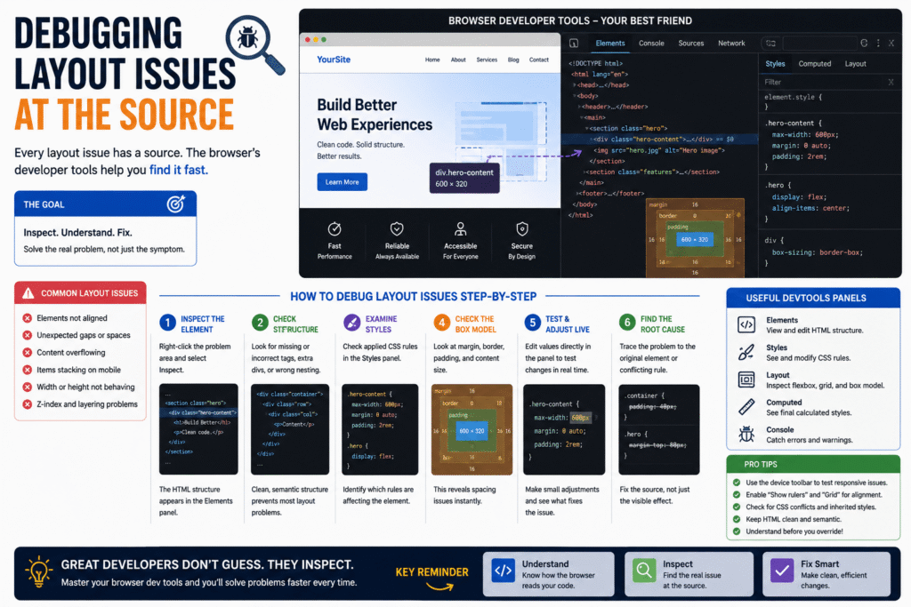This screenshot has width=911, height=607.
Task: Click the Fast Performance checkmark icon
Action: click(335, 228)
